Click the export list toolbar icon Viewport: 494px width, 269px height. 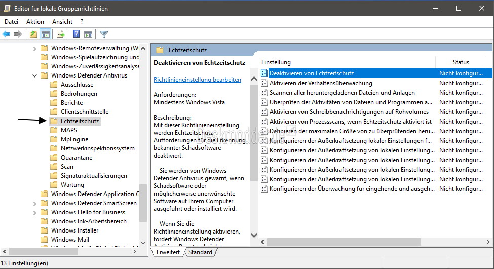(x=60, y=34)
